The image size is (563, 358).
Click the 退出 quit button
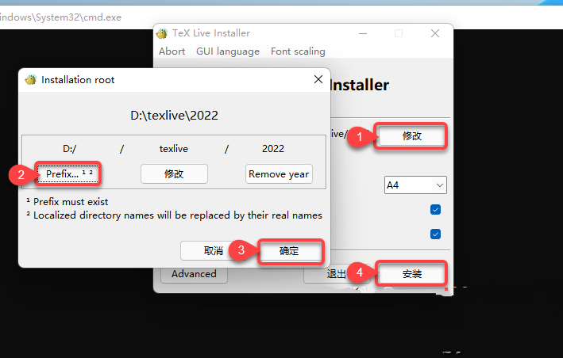337,274
